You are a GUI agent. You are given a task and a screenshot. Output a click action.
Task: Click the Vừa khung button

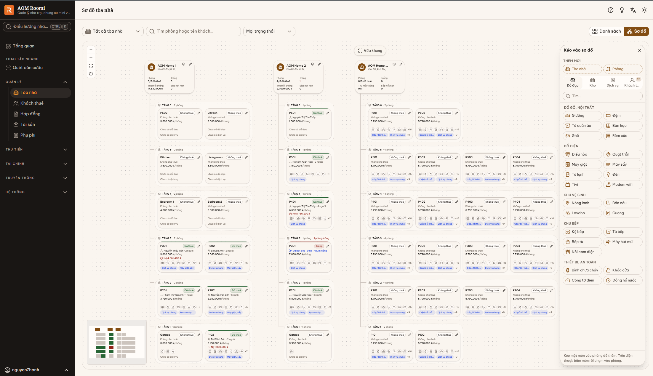(370, 51)
